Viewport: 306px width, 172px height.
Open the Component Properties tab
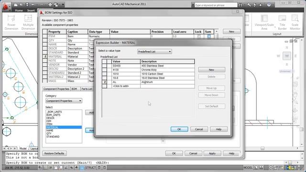click(x=56, y=89)
